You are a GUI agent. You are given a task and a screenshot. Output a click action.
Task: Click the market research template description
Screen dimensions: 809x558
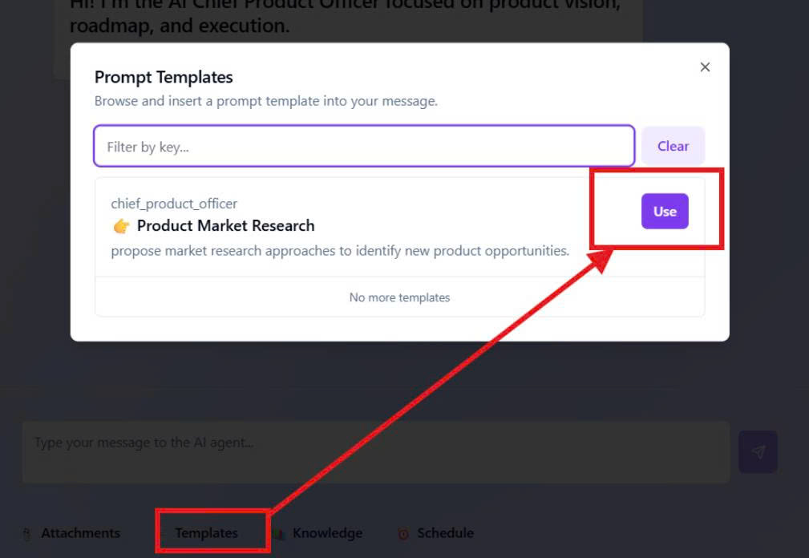[x=340, y=251]
